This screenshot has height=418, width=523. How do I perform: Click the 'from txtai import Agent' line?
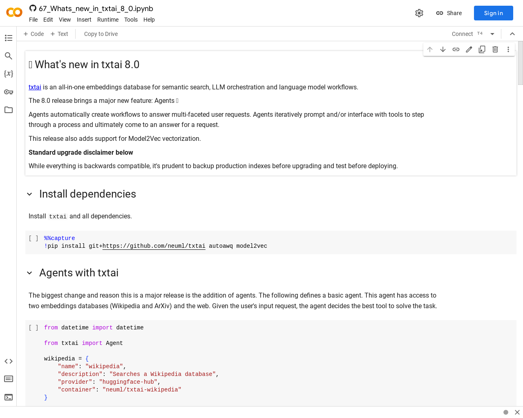pyautogui.click(x=83, y=343)
